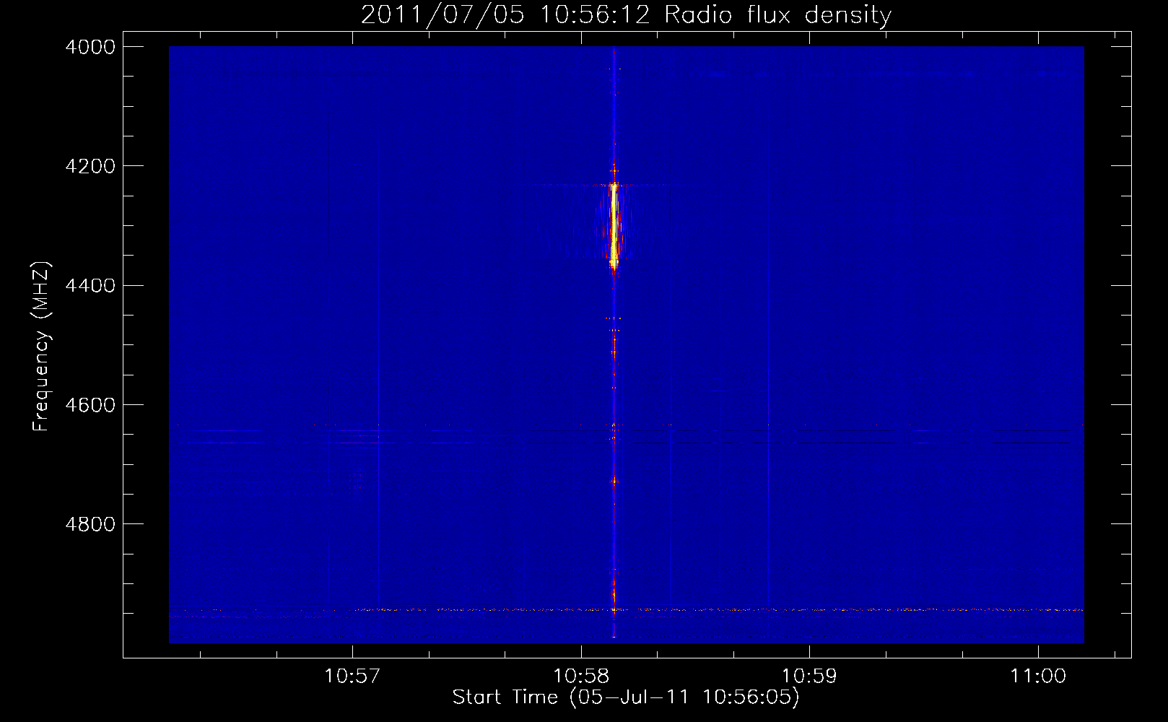This screenshot has height=722, width=1168.
Task: Click the 10:57 time tick label
Action: click(x=352, y=677)
